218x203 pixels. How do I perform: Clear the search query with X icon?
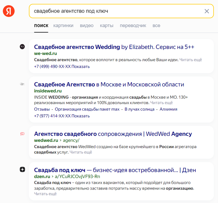[207, 11]
